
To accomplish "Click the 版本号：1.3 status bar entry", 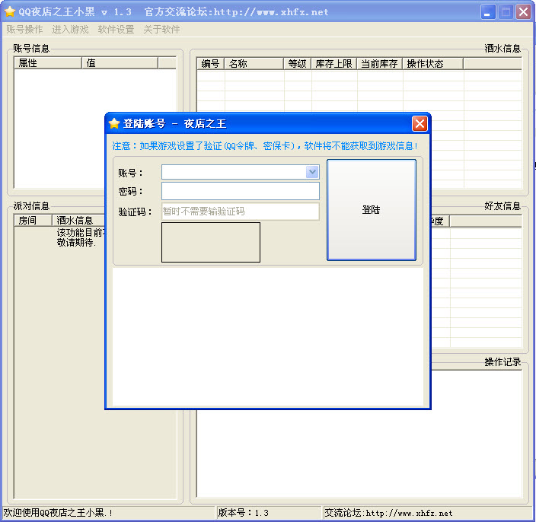I will tap(244, 513).
